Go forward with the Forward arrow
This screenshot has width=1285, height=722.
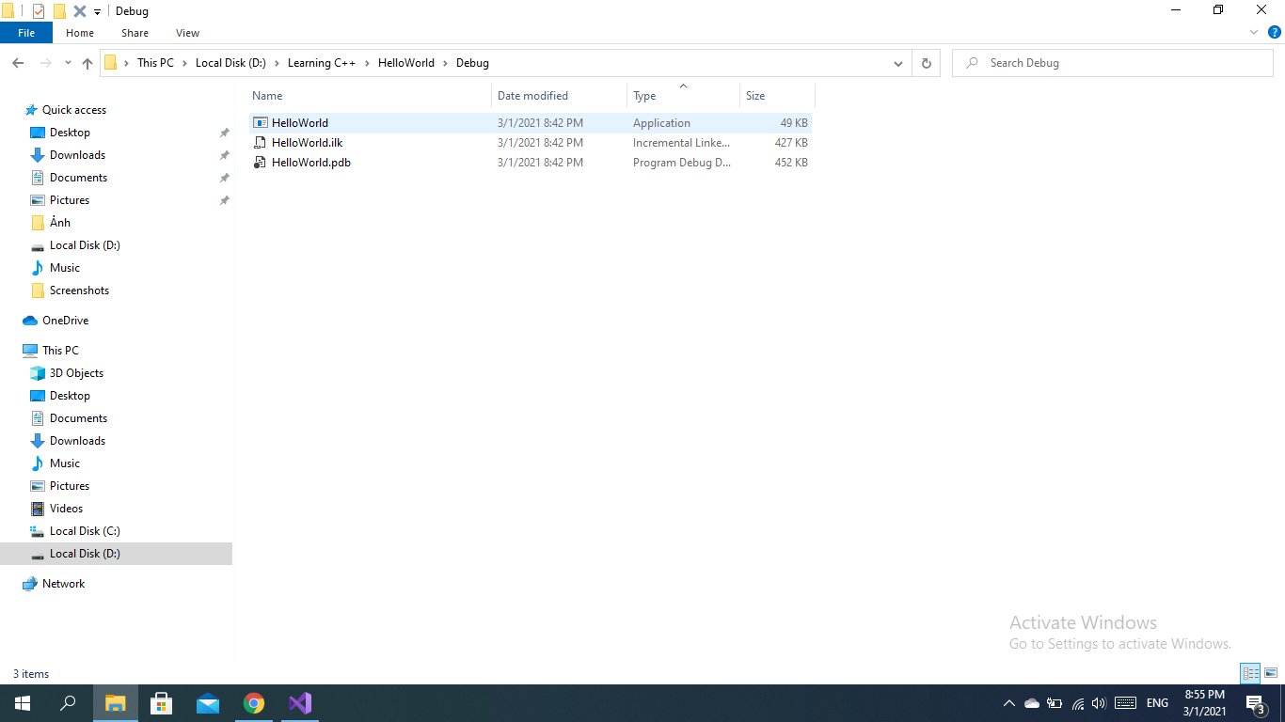[45, 63]
